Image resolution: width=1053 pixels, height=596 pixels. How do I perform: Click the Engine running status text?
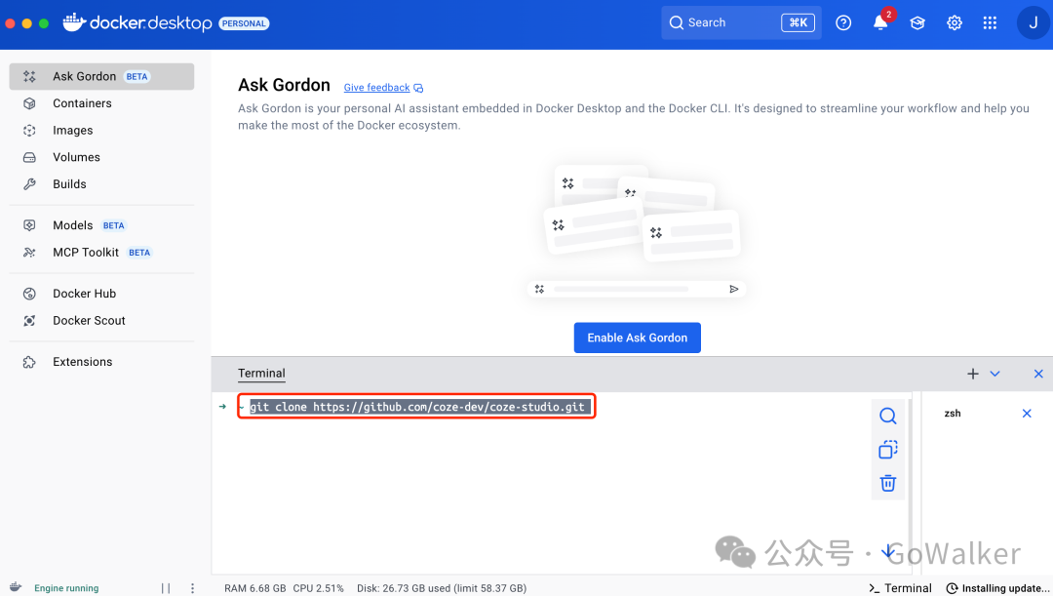pos(66,588)
